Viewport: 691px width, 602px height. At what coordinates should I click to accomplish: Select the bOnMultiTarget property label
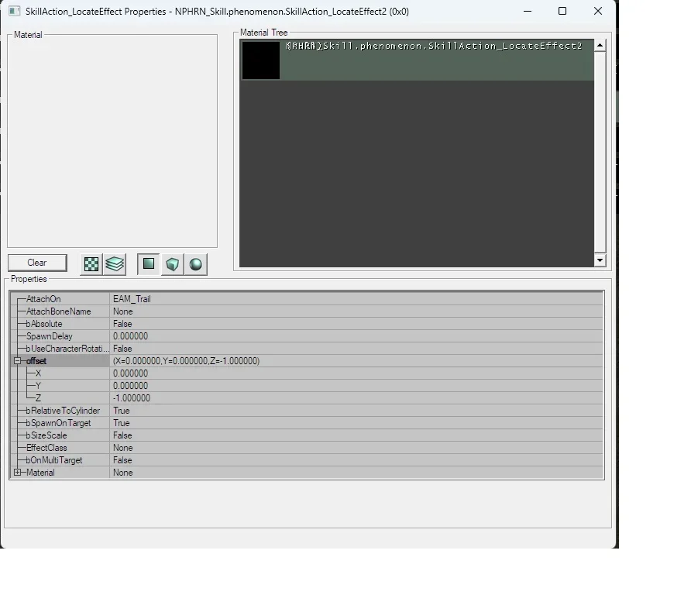click(x=53, y=460)
